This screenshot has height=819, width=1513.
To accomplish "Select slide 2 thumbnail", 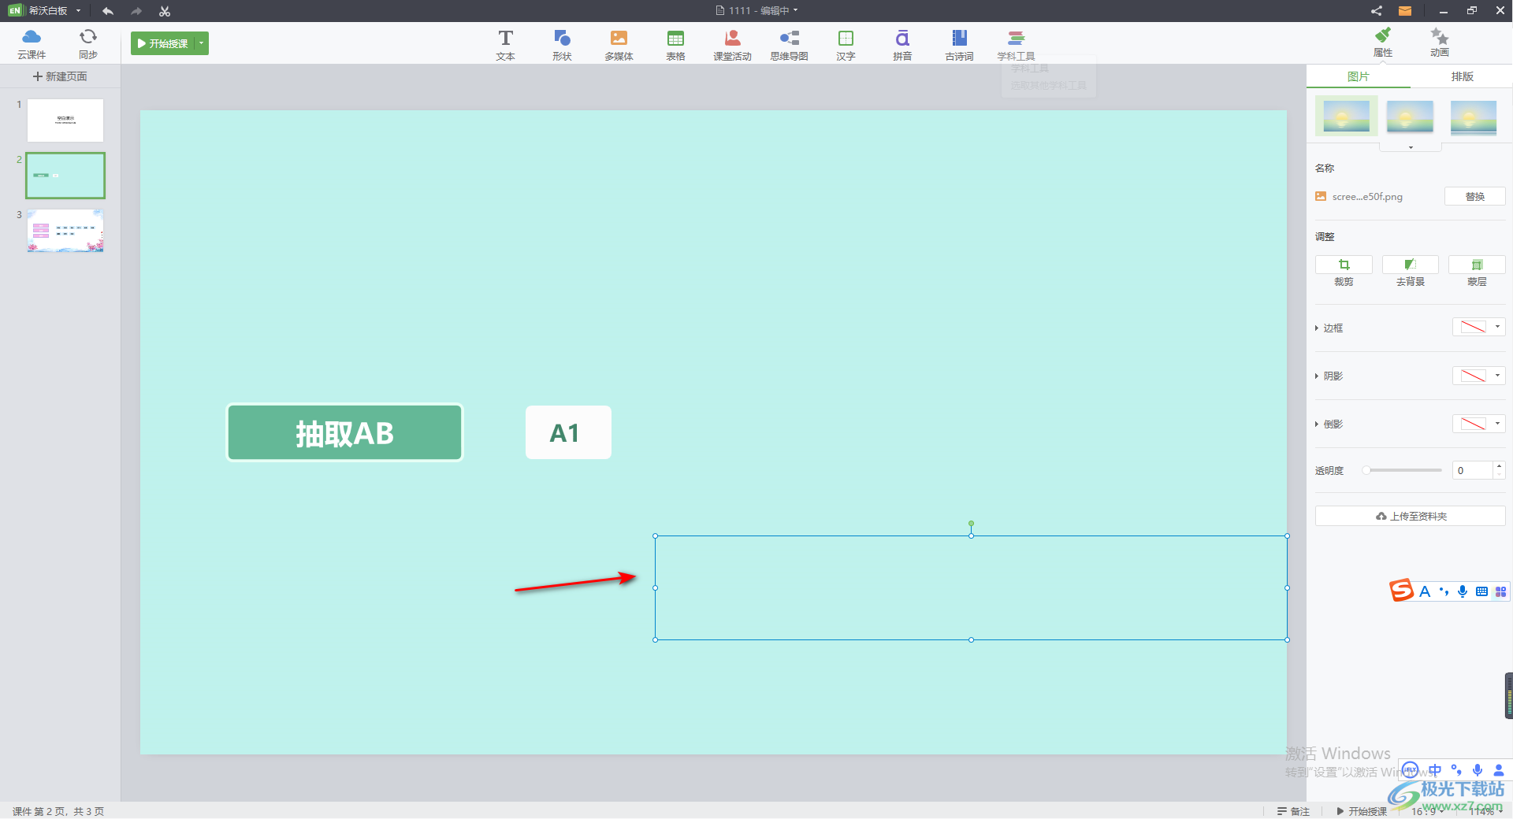I will click(65, 176).
